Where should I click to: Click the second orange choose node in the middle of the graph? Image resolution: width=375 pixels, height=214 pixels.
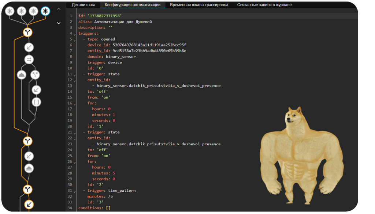tap(28, 141)
